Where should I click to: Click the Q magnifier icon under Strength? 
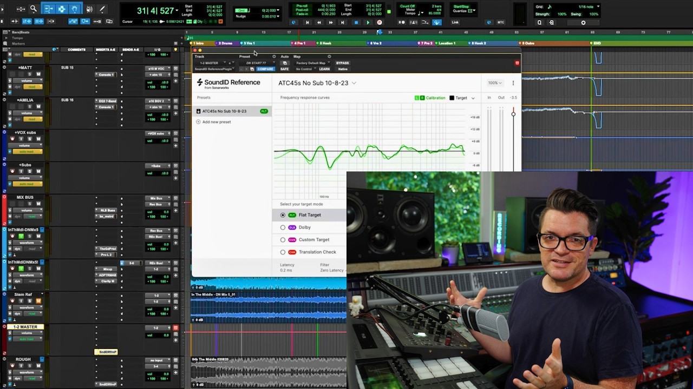click(539, 23)
